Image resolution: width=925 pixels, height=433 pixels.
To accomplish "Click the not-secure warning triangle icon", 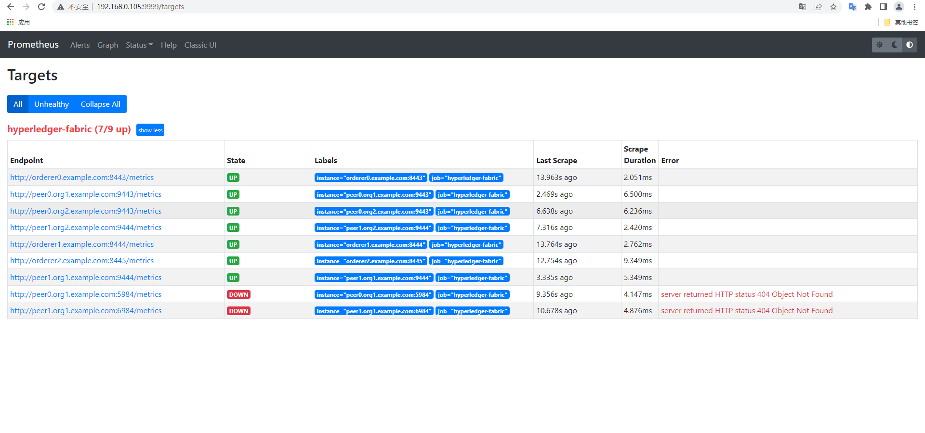I will [61, 7].
